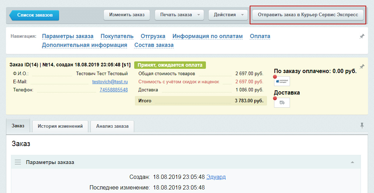Open the Печать заказа dropdown arrow
Viewport: 374px width, 193px height.
[198, 15]
